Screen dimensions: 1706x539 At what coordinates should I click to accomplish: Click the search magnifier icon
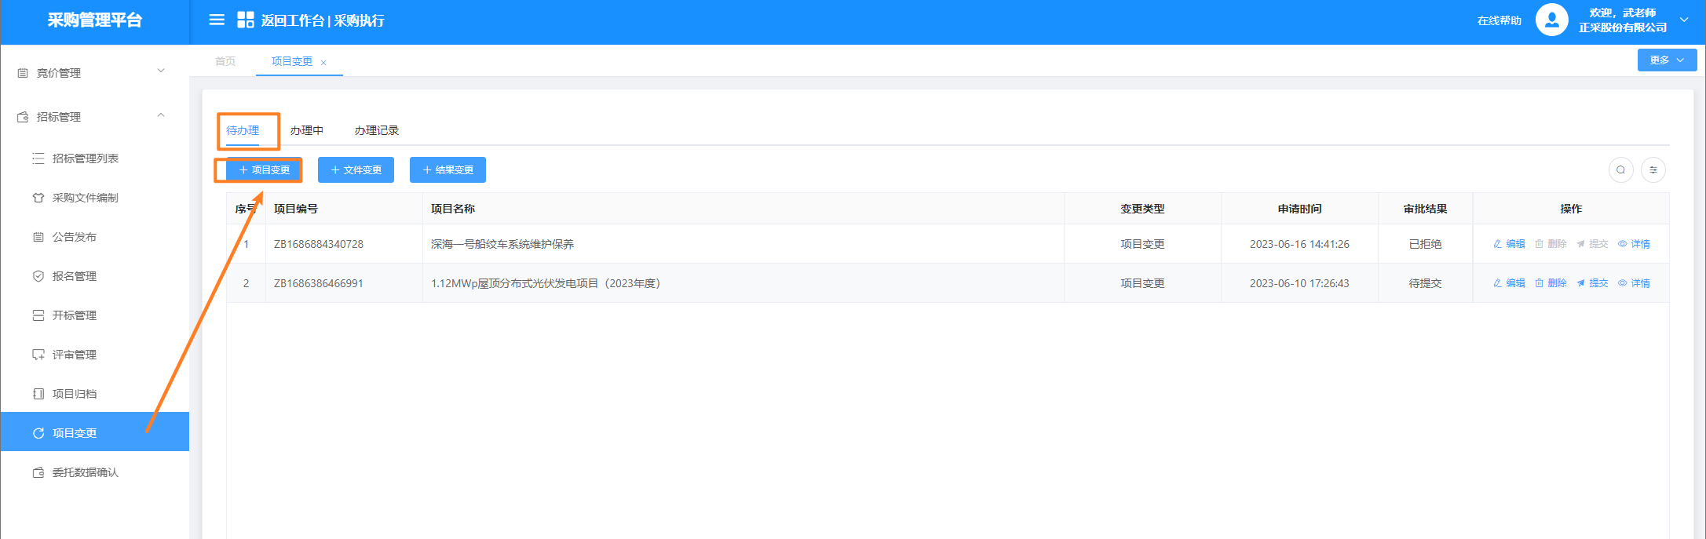1620,170
